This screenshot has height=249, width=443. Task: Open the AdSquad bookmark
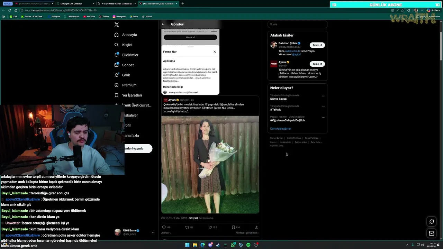click(54, 17)
